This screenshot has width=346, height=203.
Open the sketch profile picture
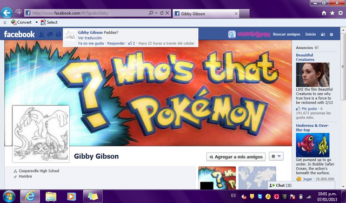click(x=41, y=134)
